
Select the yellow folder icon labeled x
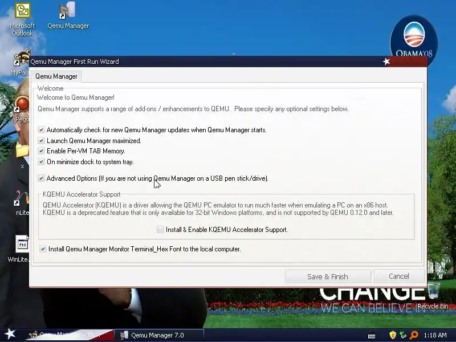click(x=22, y=156)
